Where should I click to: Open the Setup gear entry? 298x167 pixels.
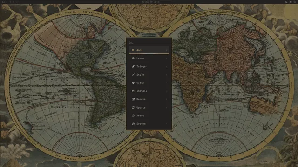149,83
